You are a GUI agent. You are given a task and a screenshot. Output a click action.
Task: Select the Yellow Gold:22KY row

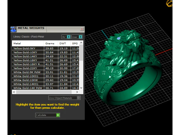[46, 68]
